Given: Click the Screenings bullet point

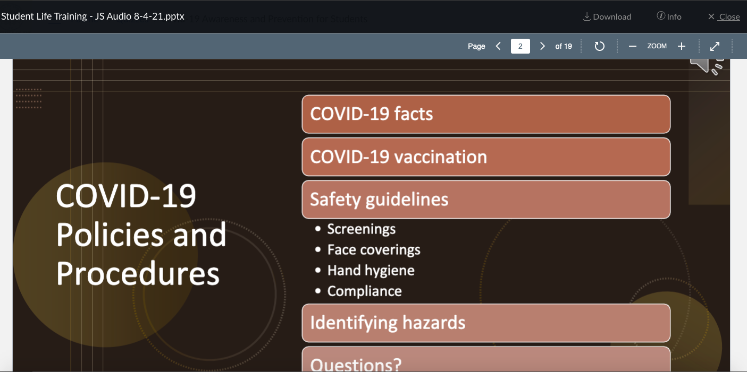Looking at the screenshot, I should click(361, 229).
